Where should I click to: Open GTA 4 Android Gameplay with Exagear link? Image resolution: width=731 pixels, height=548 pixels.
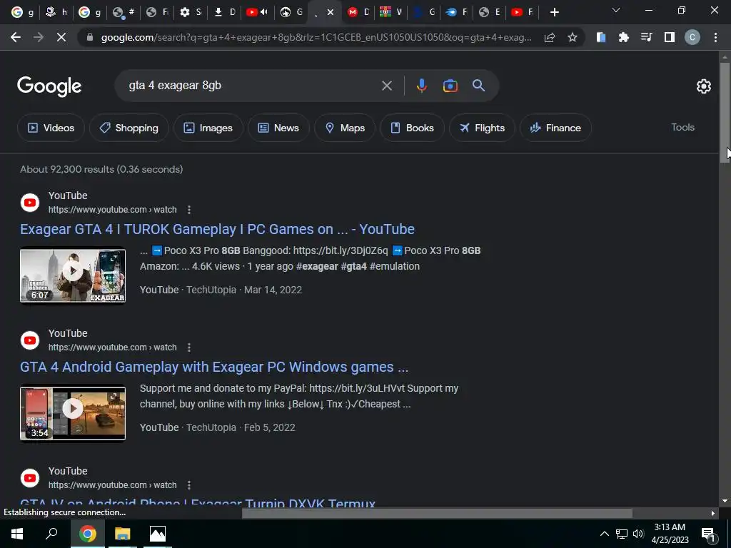(x=214, y=367)
